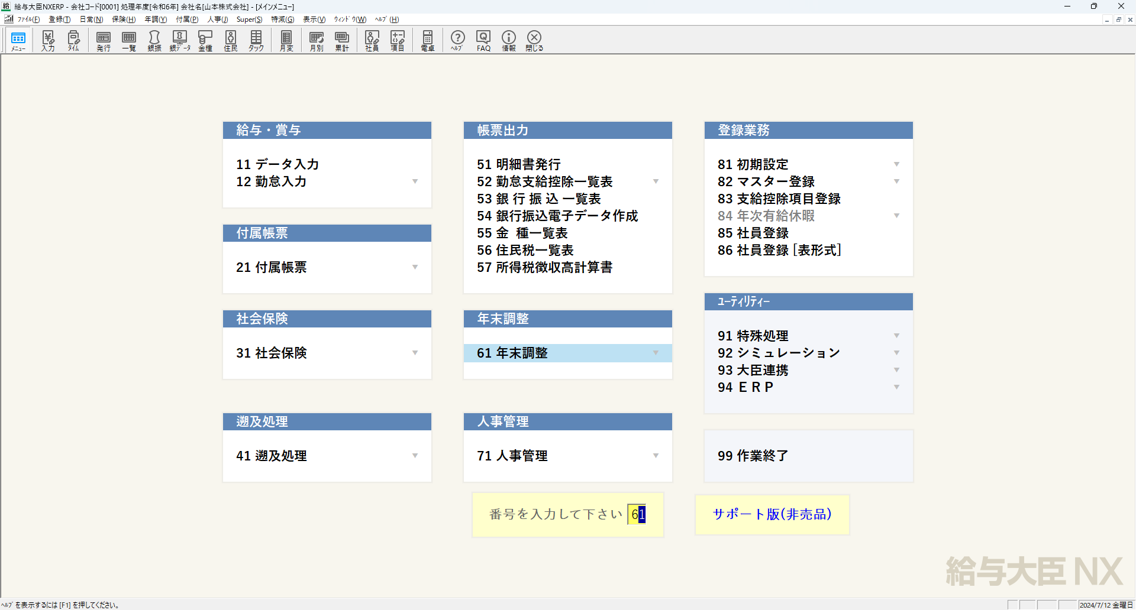Select 51 明細書発行 menu entry
1136x610 pixels.
[518, 164]
